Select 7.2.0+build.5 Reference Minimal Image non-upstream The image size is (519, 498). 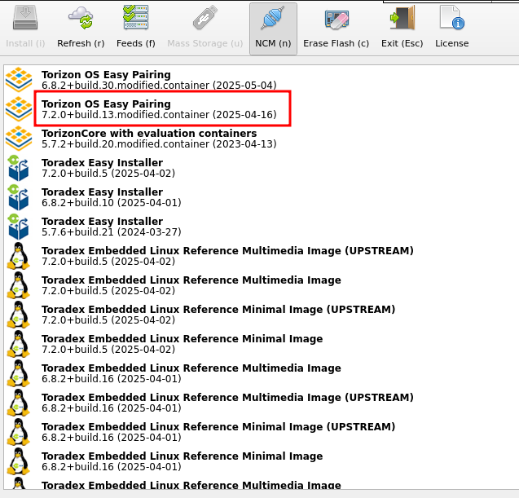[x=261, y=344]
